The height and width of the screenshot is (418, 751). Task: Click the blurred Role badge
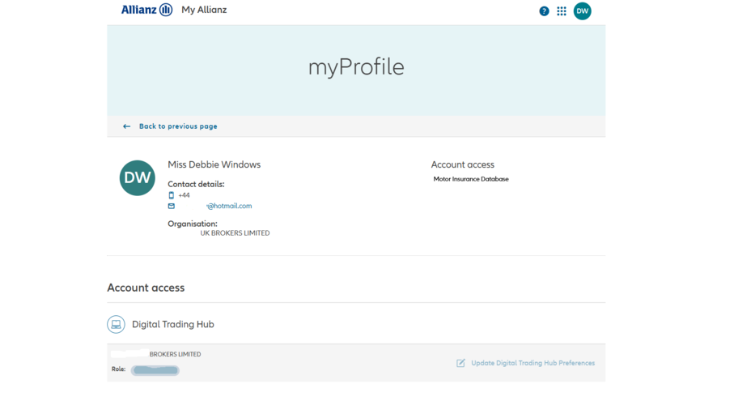click(x=155, y=370)
